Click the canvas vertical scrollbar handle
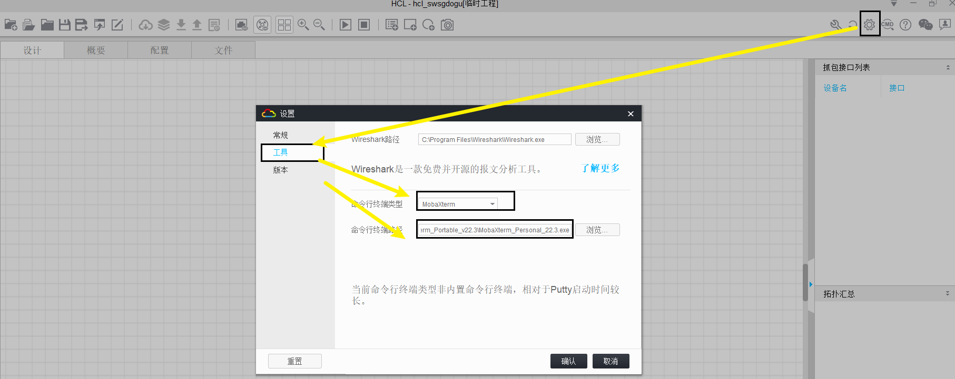Viewport: 955px width, 379px height. point(805,282)
